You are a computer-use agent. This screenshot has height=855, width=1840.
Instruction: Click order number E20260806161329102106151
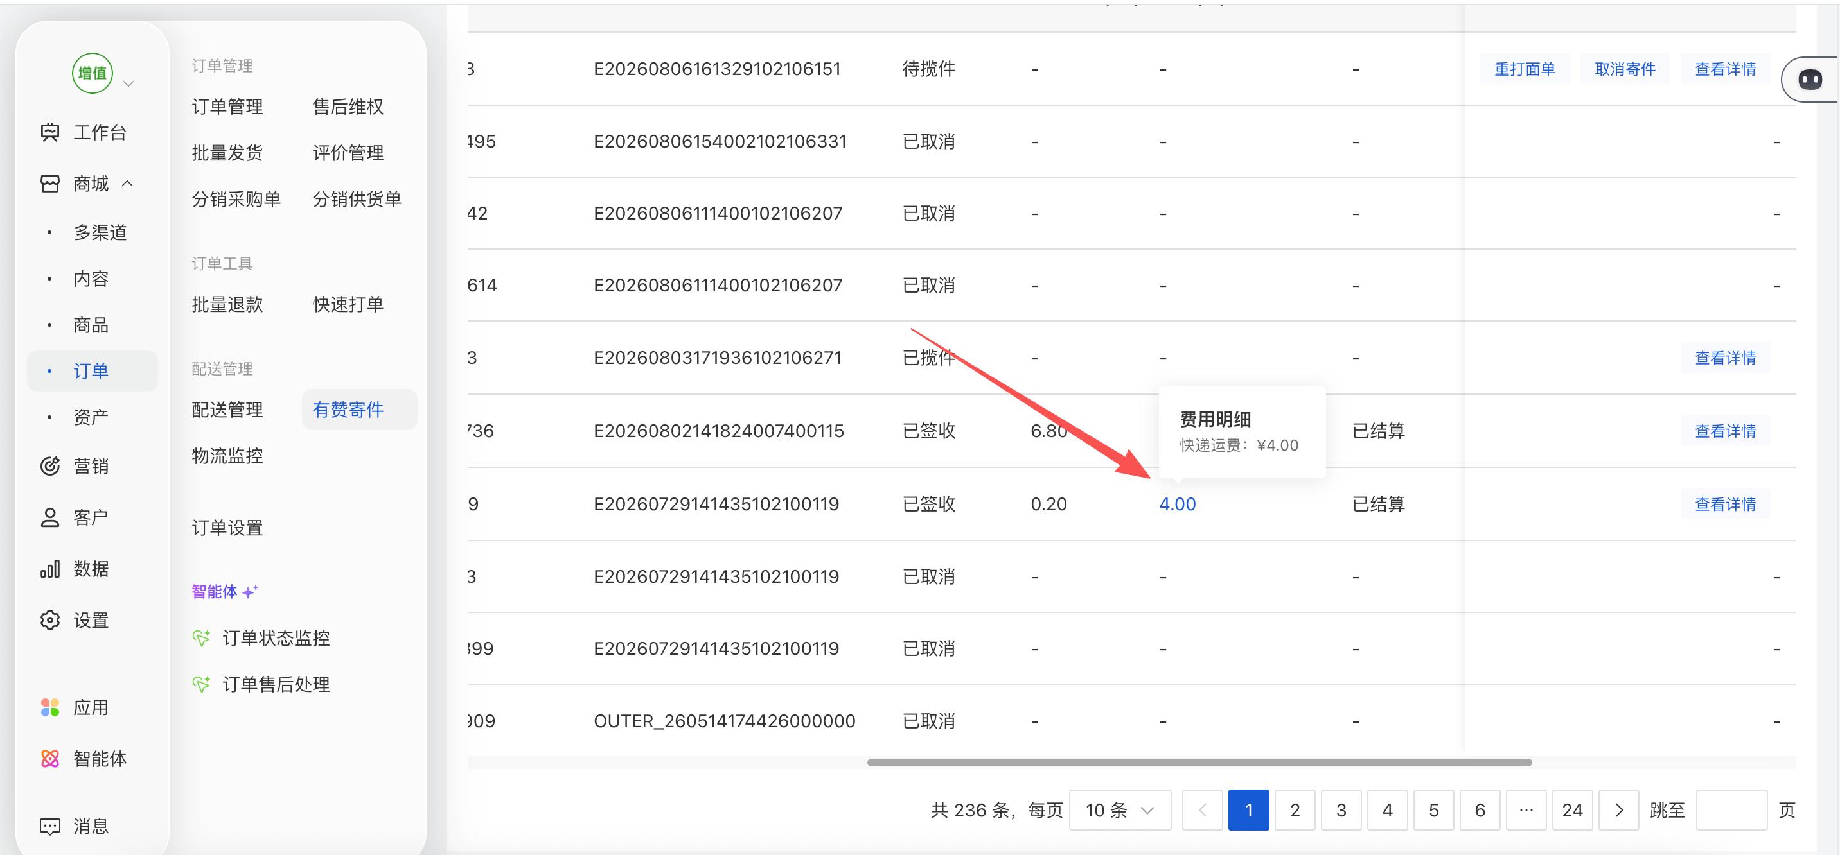click(x=717, y=69)
